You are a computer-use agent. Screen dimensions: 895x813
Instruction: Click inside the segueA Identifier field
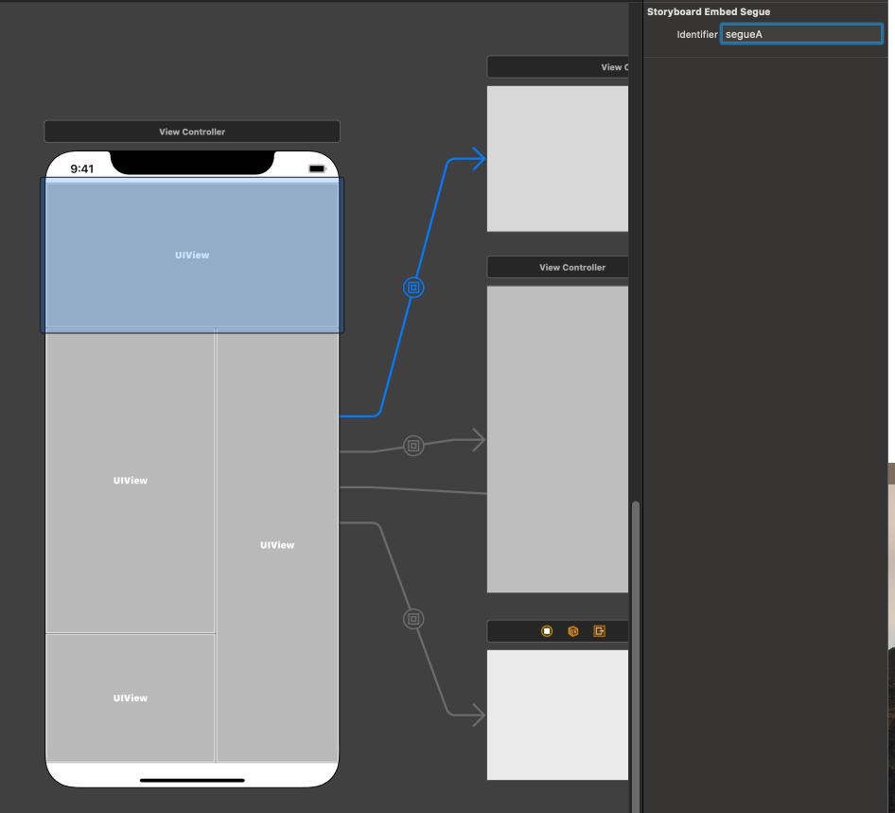pos(801,34)
